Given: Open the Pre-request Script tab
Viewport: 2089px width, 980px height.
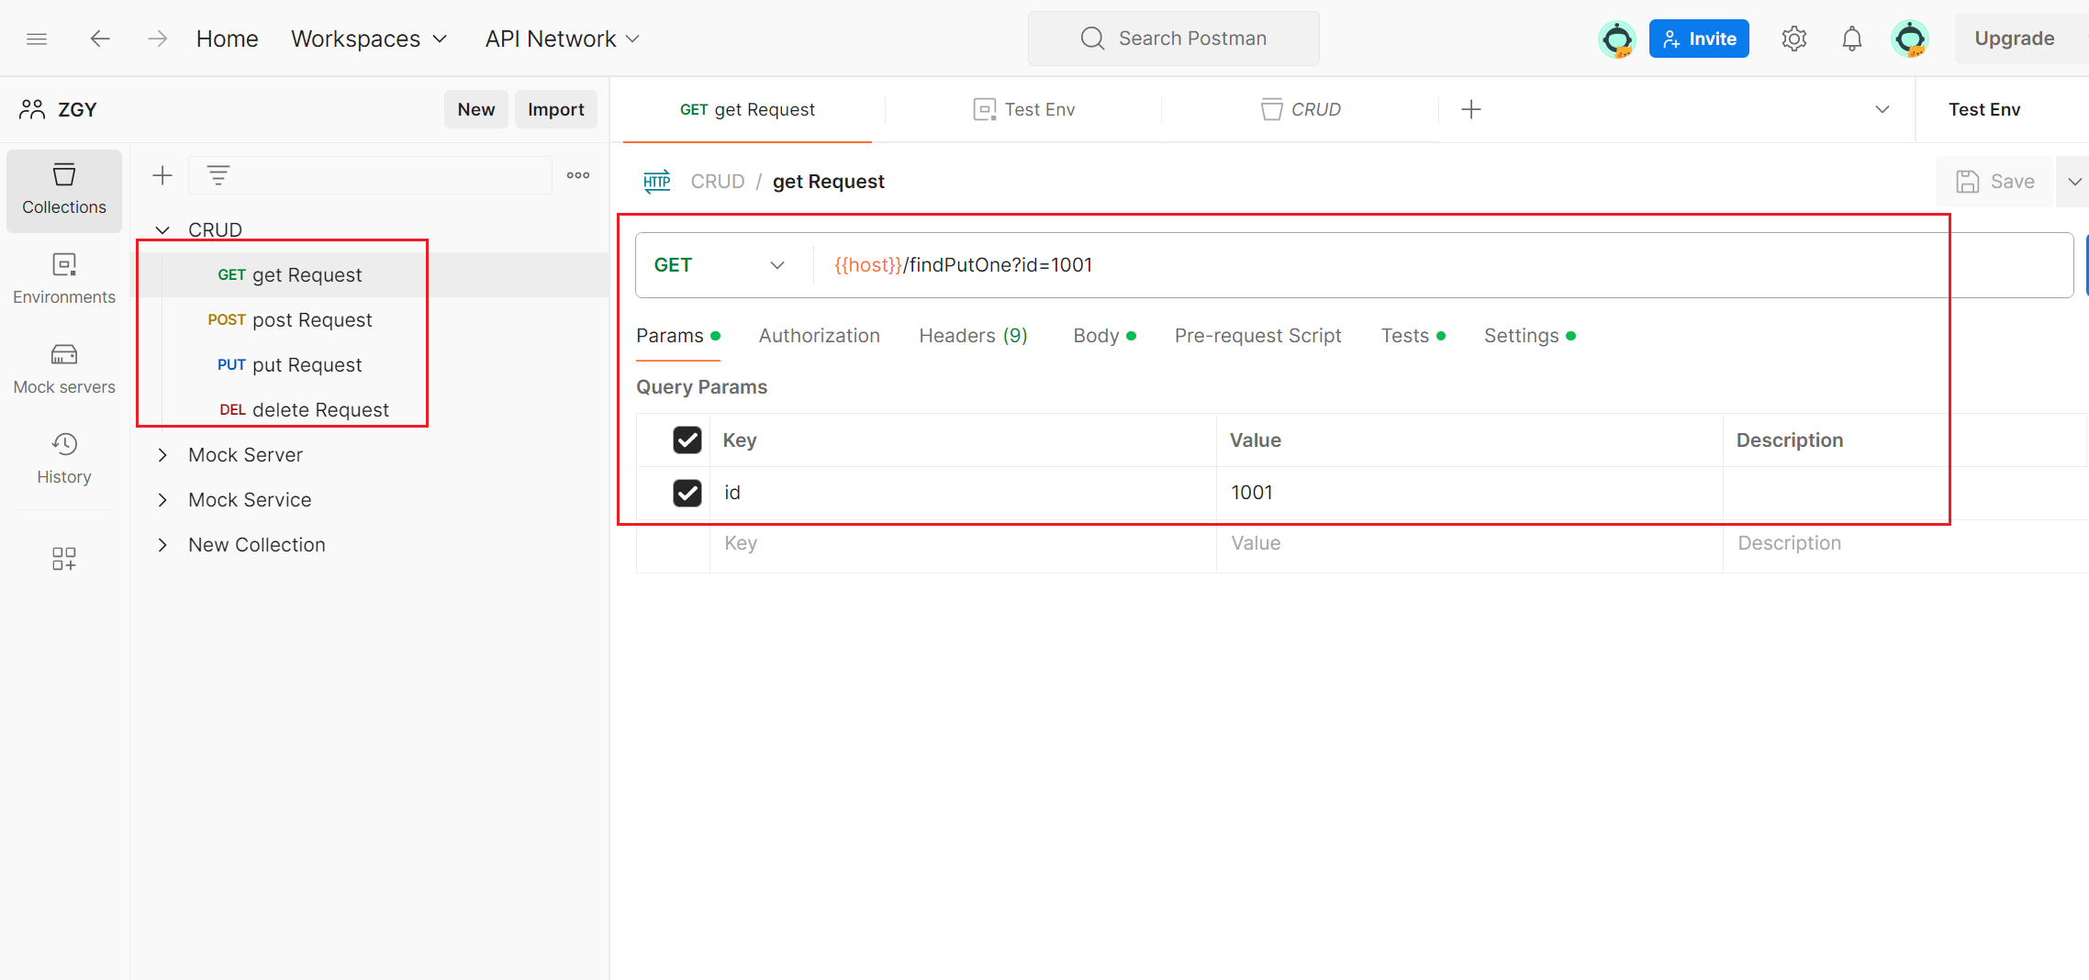Looking at the screenshot, I should [x=1257, y=336].
